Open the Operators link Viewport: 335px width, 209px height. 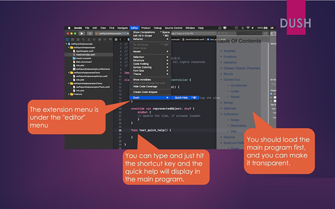[230, 62]
